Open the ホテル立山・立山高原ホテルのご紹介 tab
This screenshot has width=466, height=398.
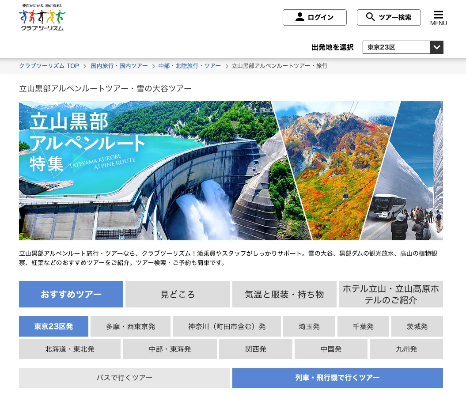(x=391, y=294)
